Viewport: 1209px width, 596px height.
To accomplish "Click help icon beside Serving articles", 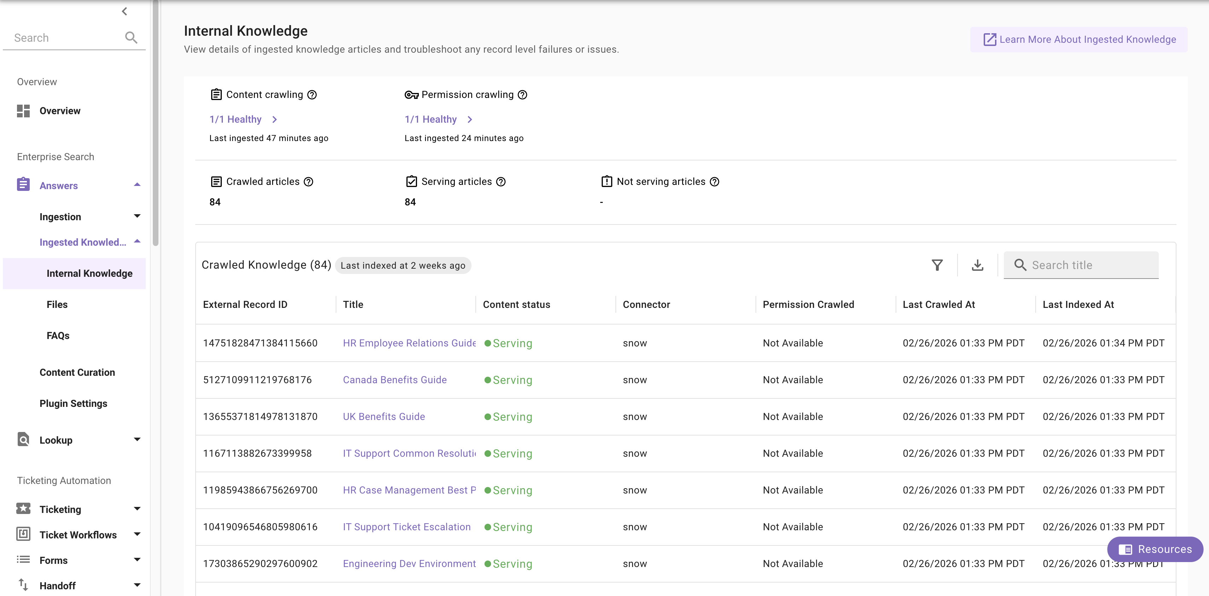I will (x=501, y=182).
